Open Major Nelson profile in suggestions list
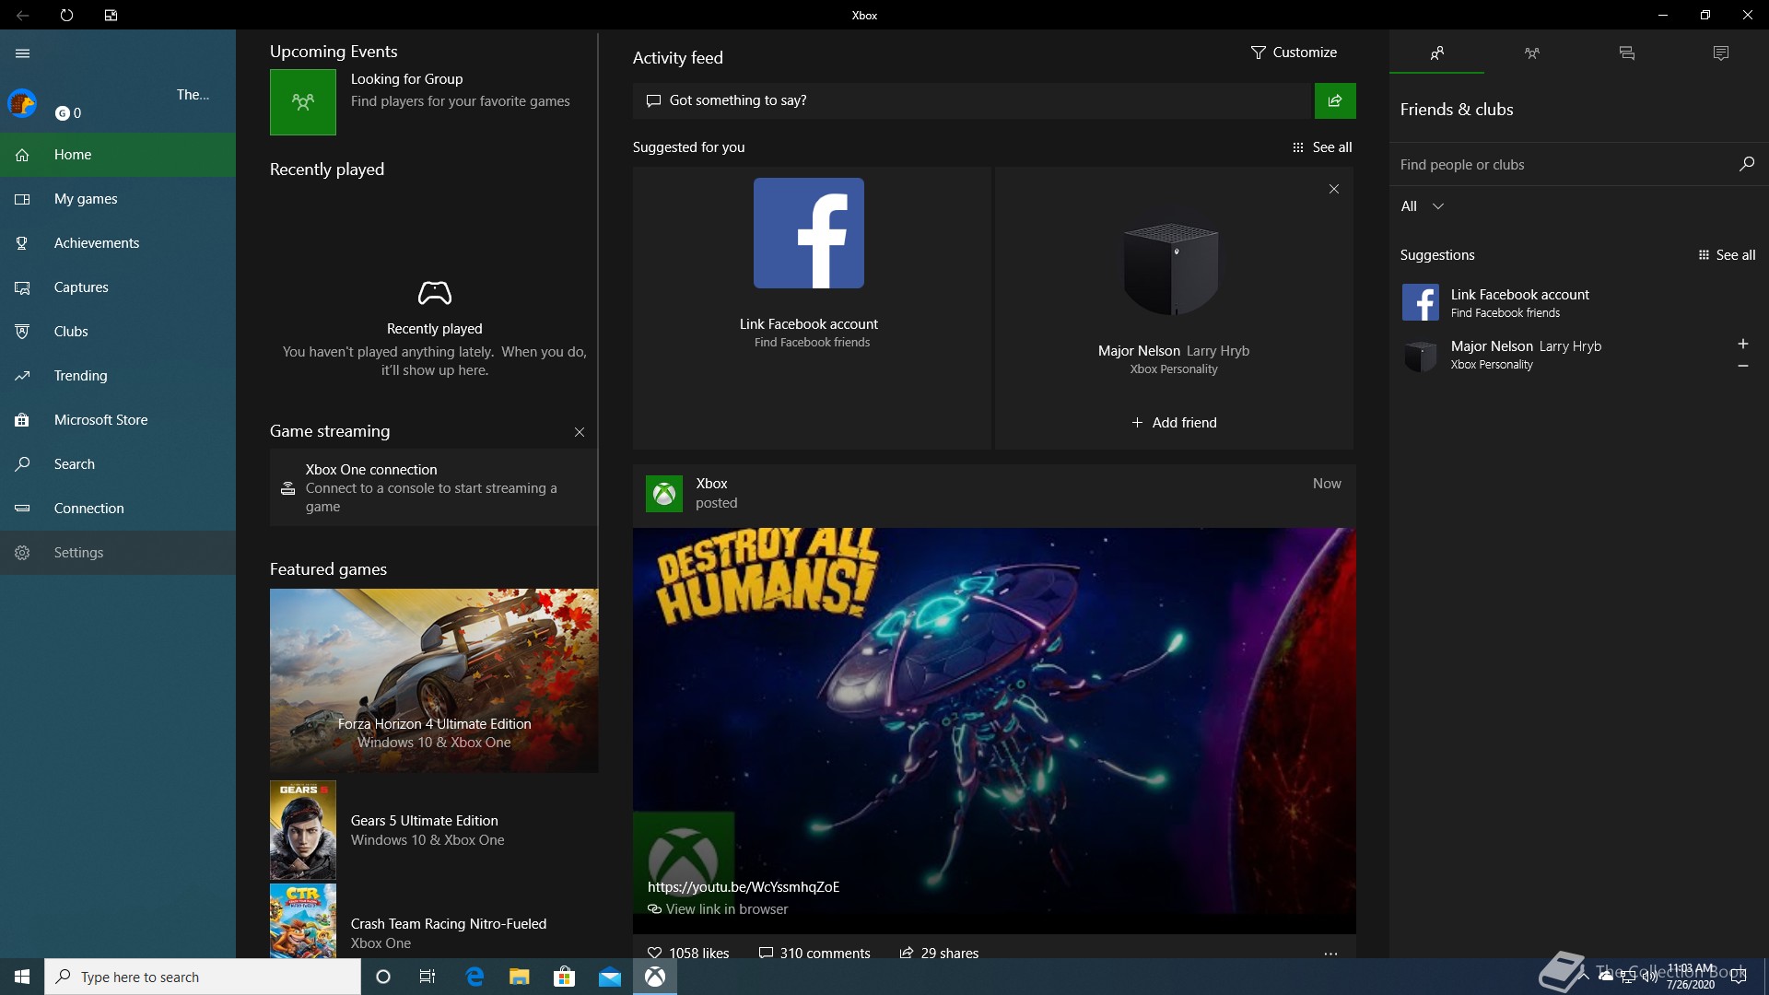 coord(1562,355)
